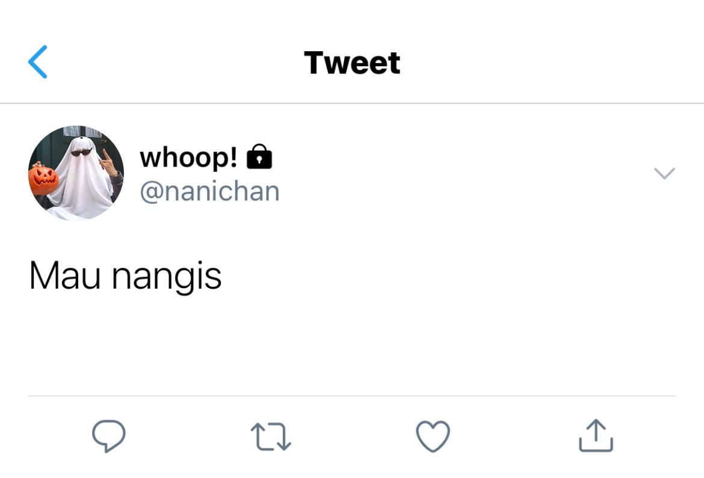Open the profile via display name whoop!
704x478 pixels.
coord(188,158)
